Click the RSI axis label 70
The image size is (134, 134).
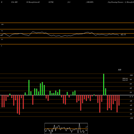[x=2, y=31]
